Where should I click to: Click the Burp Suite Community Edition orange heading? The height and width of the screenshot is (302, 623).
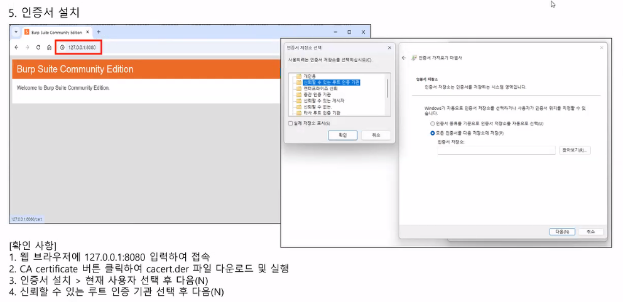tap(75, 70)
